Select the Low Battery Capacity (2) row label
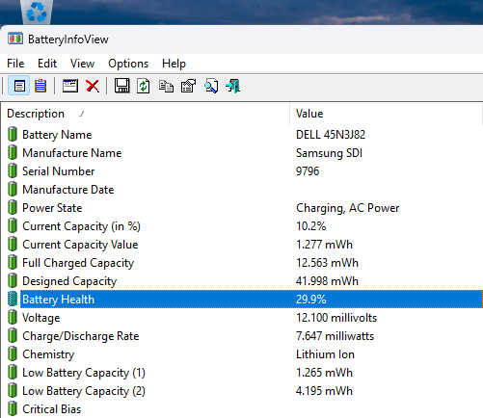The width and height of the screenshot is (483, 418). point(84,391)
